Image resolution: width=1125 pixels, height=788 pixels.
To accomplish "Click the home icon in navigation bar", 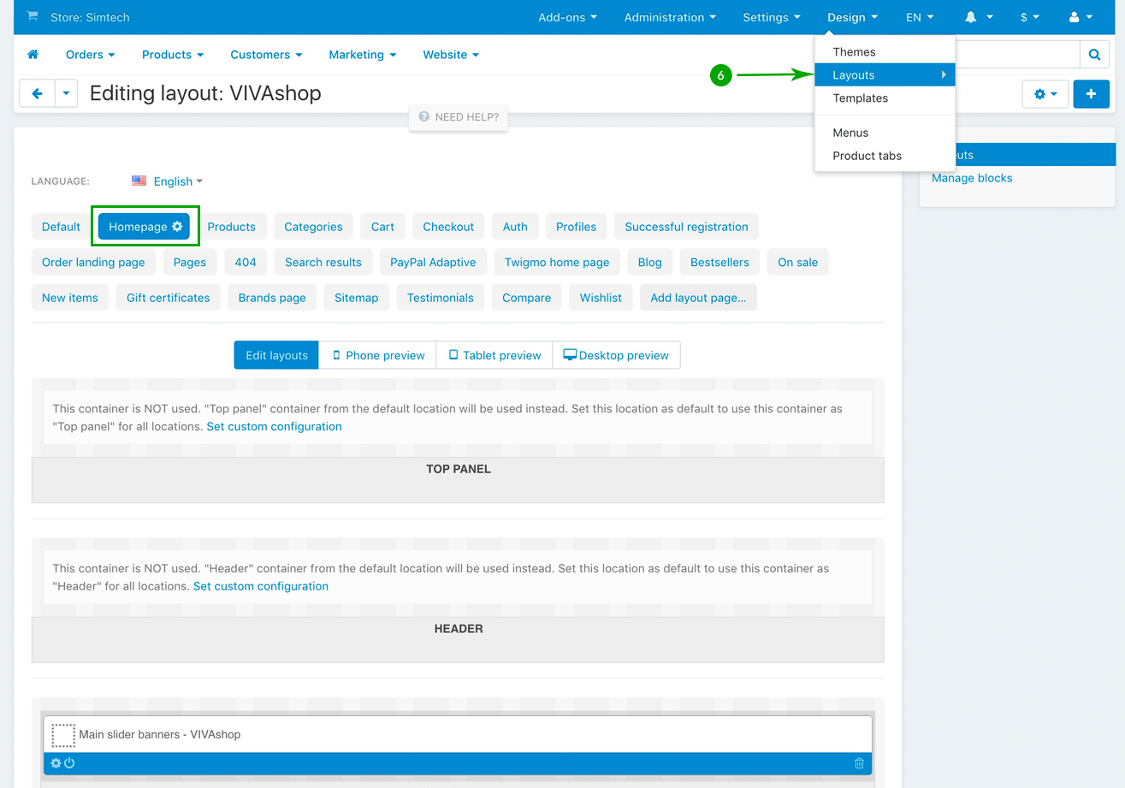I will 33,55.
